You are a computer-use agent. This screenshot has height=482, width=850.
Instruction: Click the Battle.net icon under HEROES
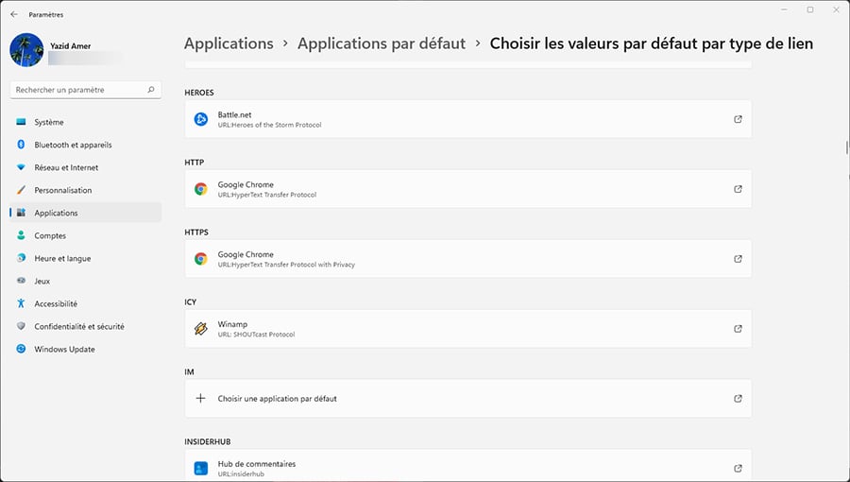(x=201, y=119)
